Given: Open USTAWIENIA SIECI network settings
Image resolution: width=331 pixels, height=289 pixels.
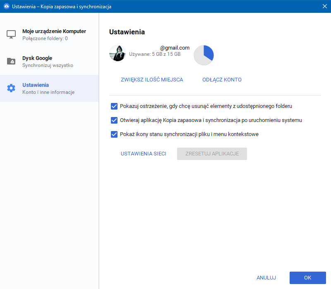Looking at the screenshot, I should click(143, 153).
